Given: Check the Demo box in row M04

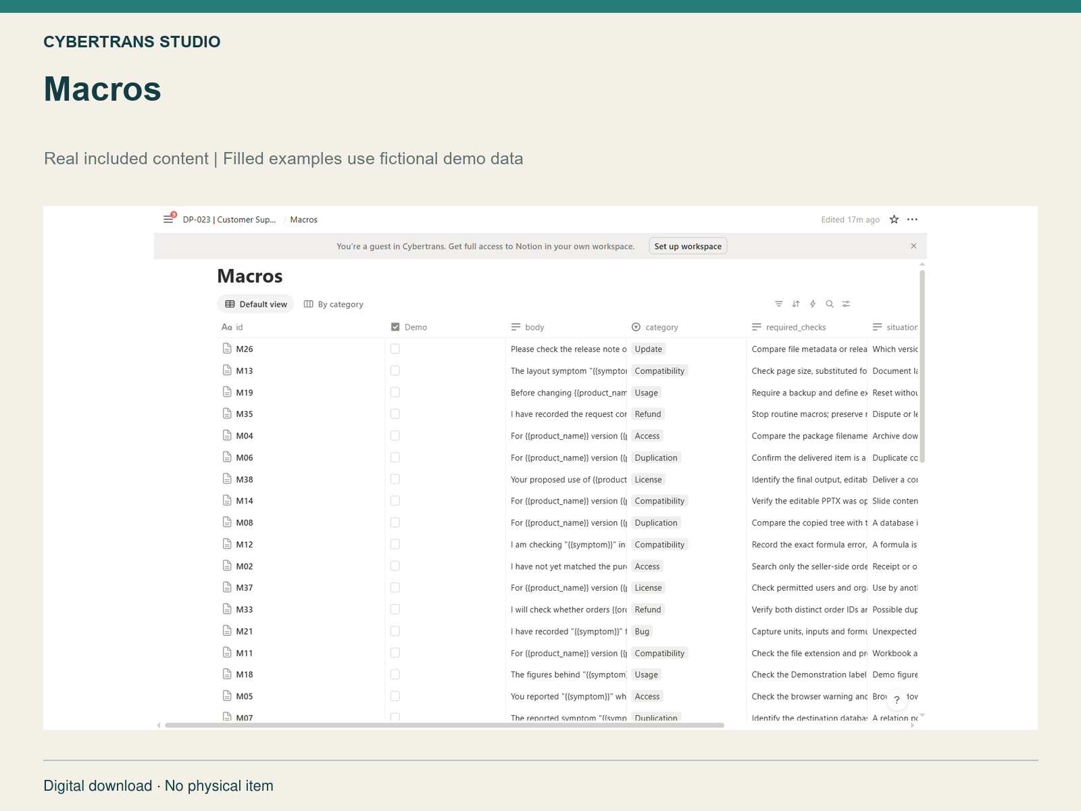Looking at the screenshot, I should tap(395, 436).
